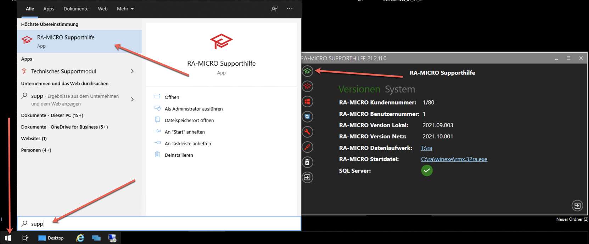This screenshot has height=244, width=589.
Task: Click into the 'supp' search input field
Action: [x=159, y=224]
